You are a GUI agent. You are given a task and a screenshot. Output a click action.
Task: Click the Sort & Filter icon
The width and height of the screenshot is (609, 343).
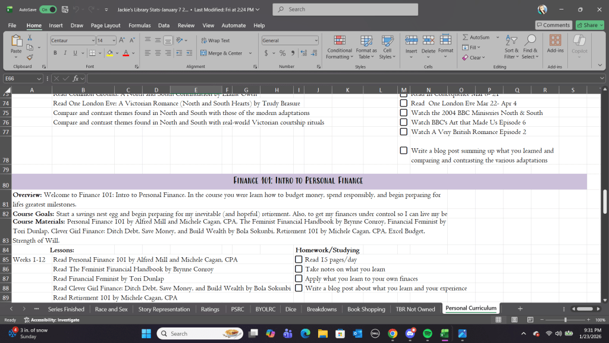(x=511, y=46)
